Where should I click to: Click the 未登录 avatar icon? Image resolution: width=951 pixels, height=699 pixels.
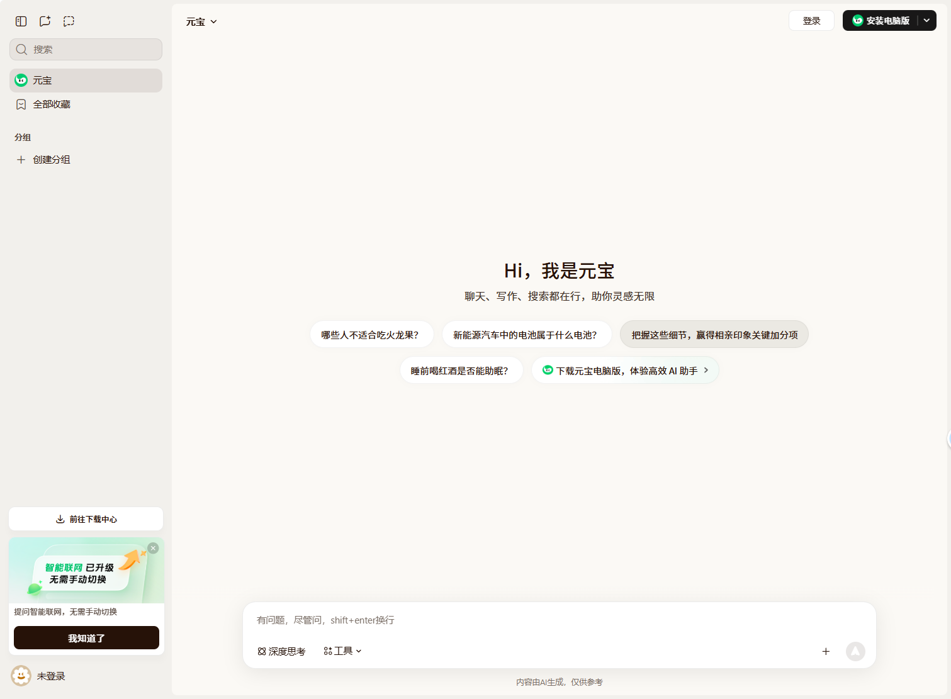click(x=21, y=676)
